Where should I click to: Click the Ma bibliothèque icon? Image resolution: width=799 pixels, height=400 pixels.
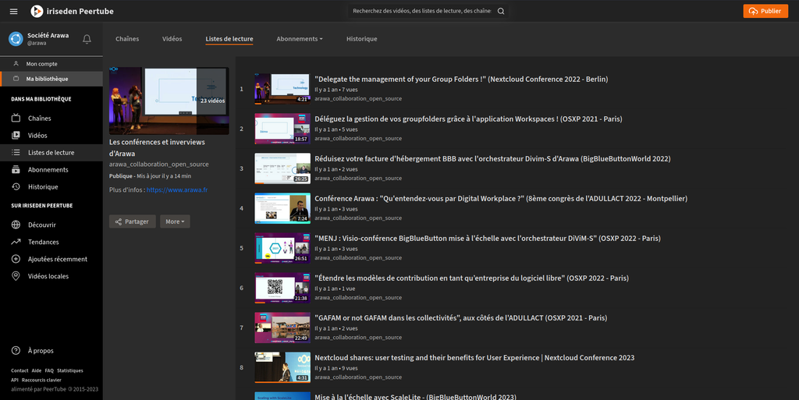point(16,79)
